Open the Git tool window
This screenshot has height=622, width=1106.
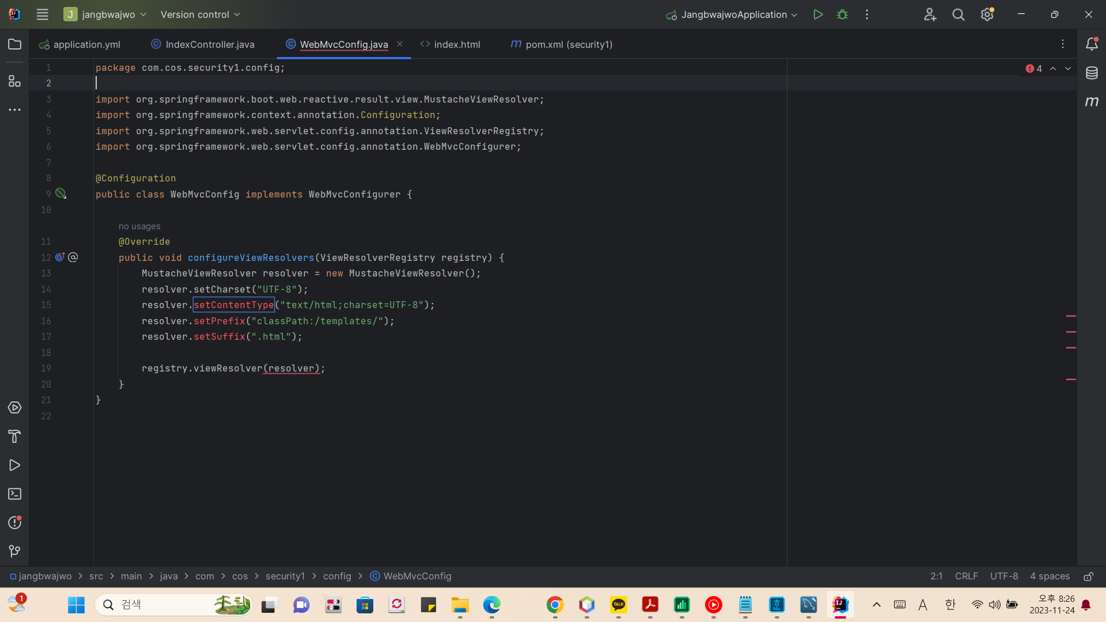click(15, 551)
